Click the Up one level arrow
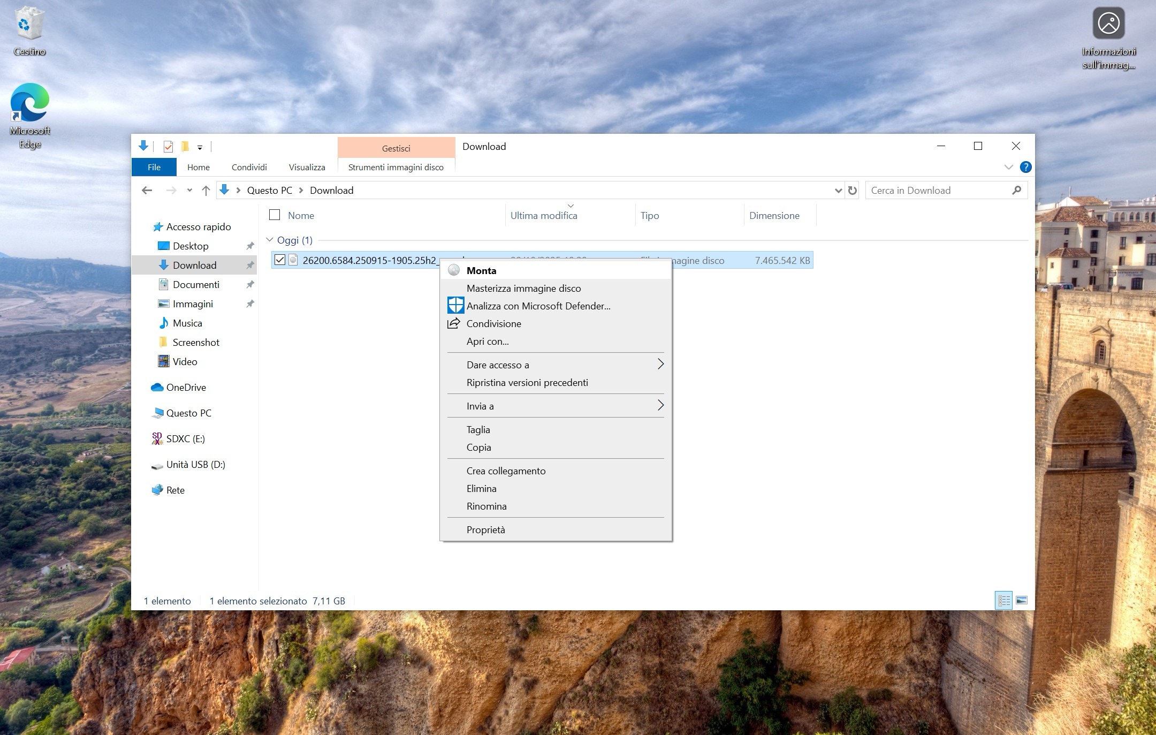 [x=206, y=191]
